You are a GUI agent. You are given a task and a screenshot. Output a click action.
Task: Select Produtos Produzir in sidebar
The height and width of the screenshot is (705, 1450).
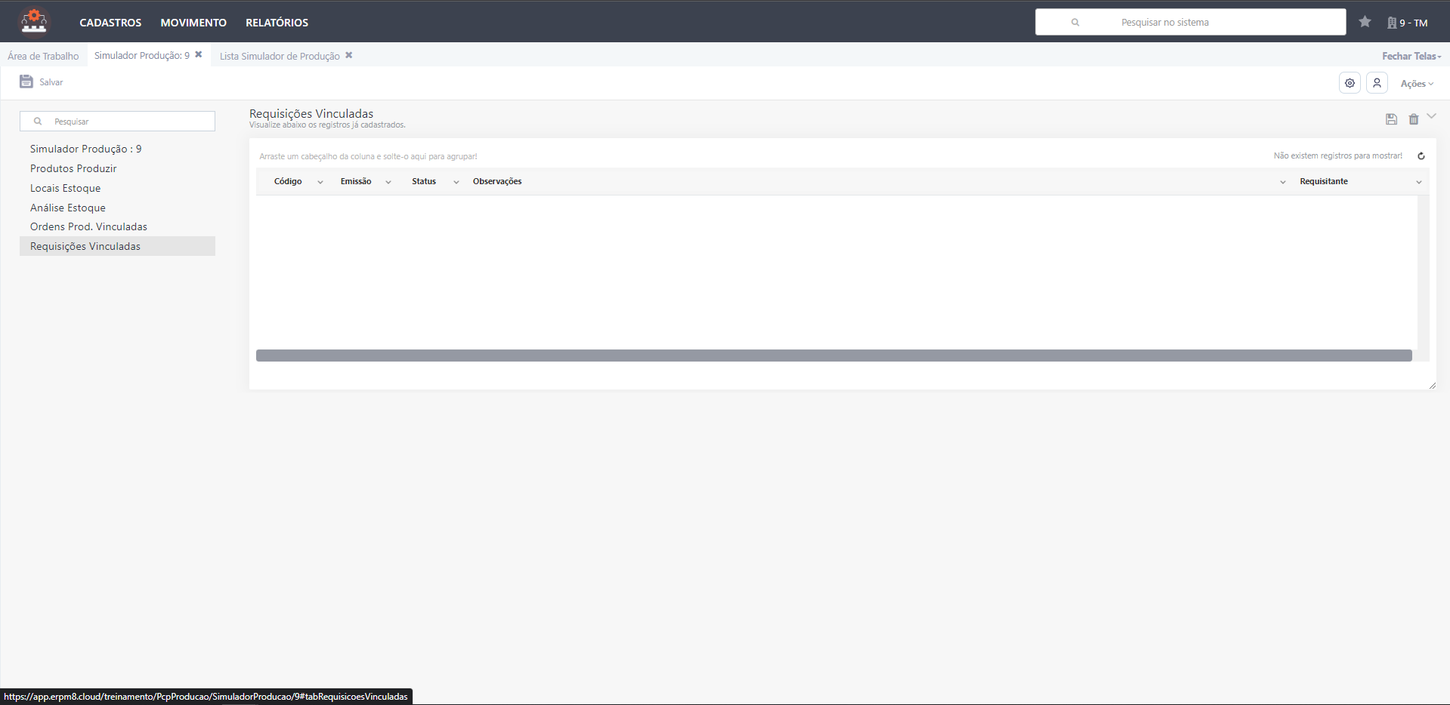117,168
